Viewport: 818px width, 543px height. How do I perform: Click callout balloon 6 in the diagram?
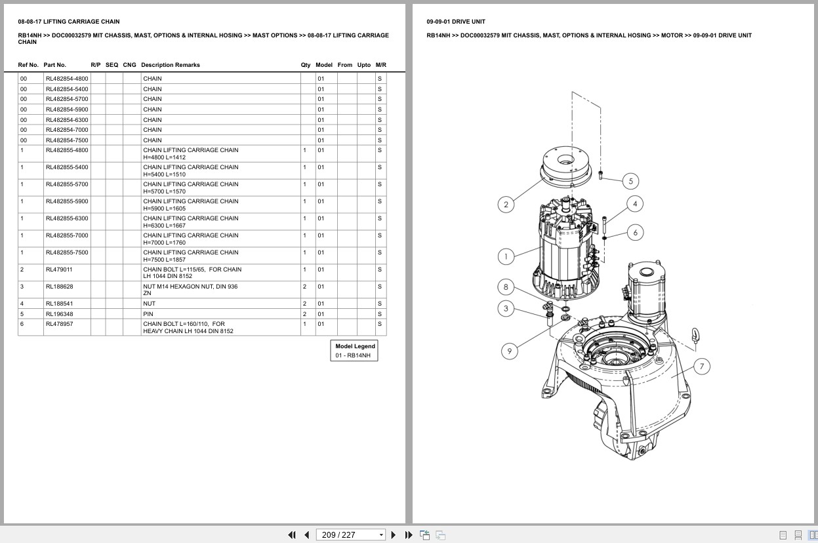634,232
